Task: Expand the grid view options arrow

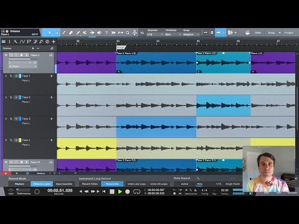Action: tap(235, 33)
